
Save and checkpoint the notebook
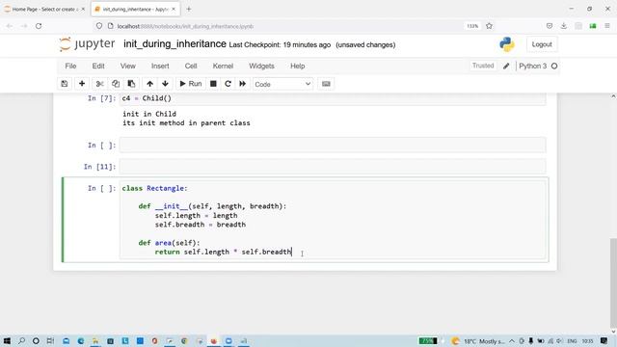(65, 84)
